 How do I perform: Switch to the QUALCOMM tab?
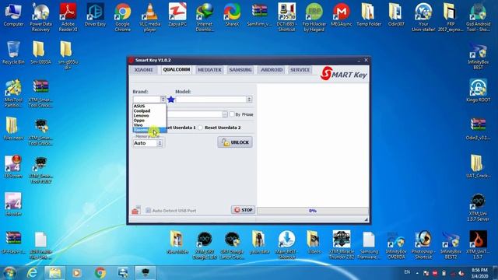[177, 69]
